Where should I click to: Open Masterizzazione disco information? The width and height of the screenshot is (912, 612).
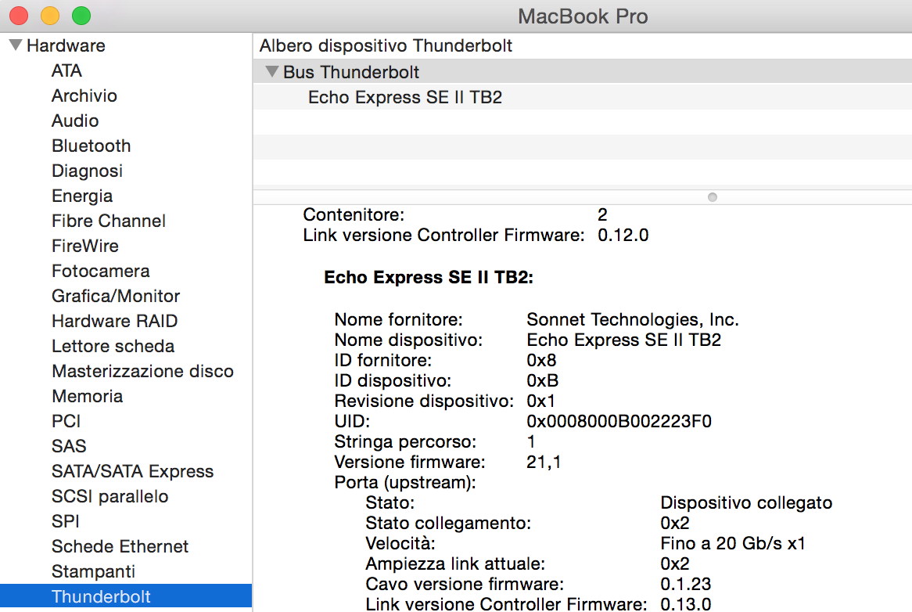(x=142, y=371)
